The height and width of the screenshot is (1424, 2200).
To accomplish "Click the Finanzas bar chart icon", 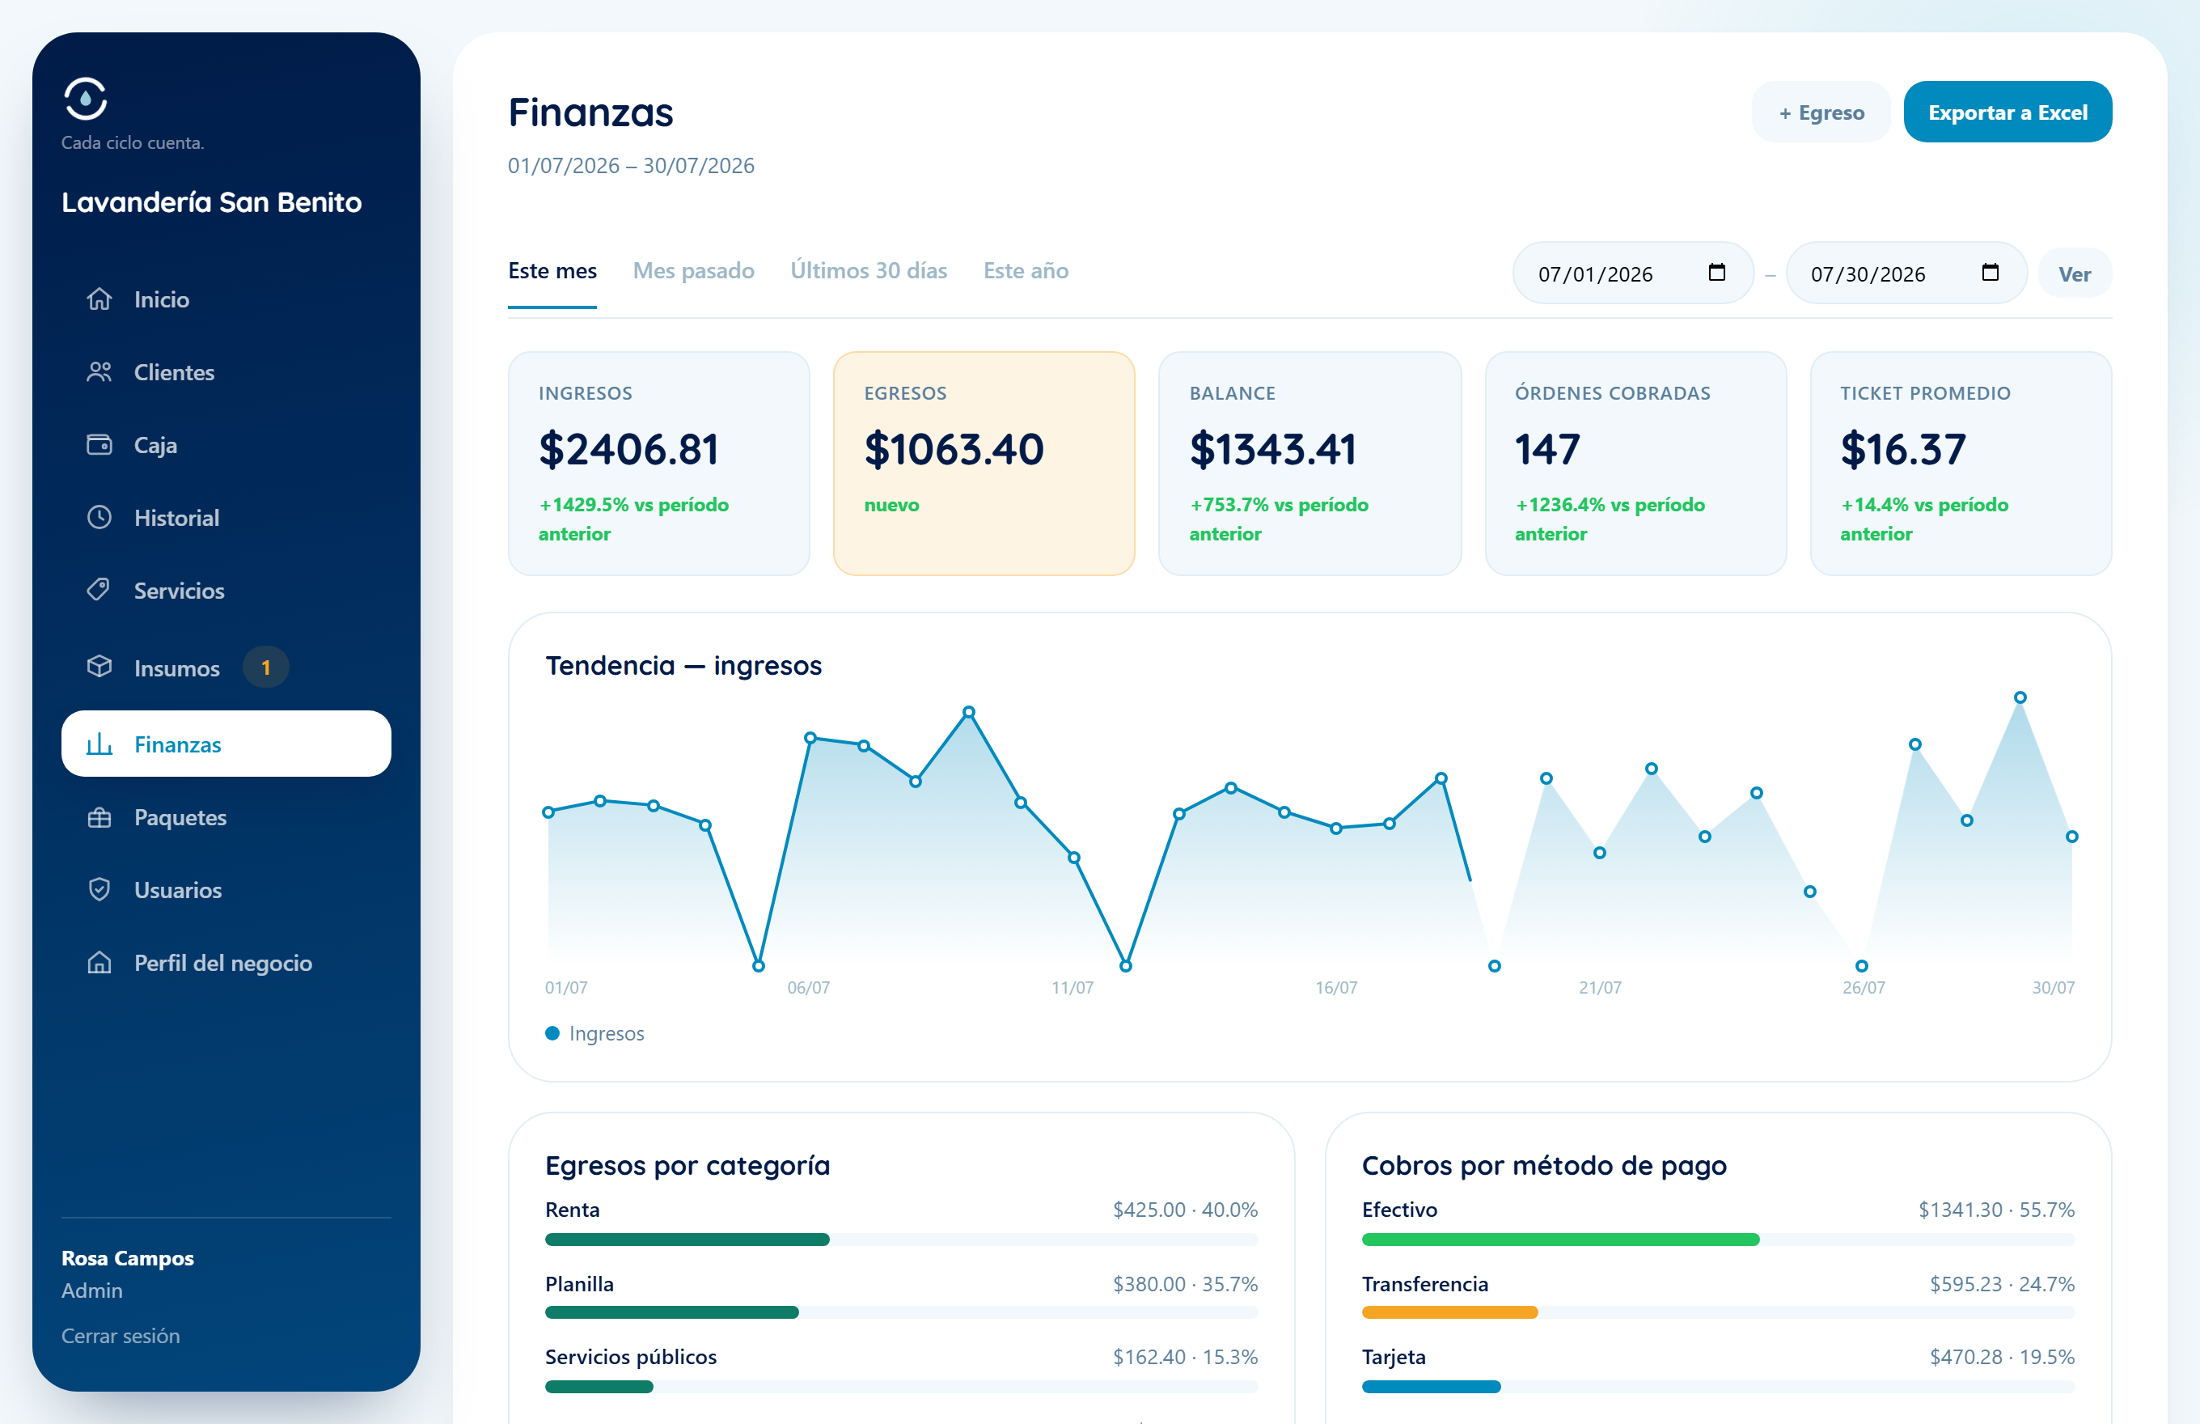I will 99,744.
